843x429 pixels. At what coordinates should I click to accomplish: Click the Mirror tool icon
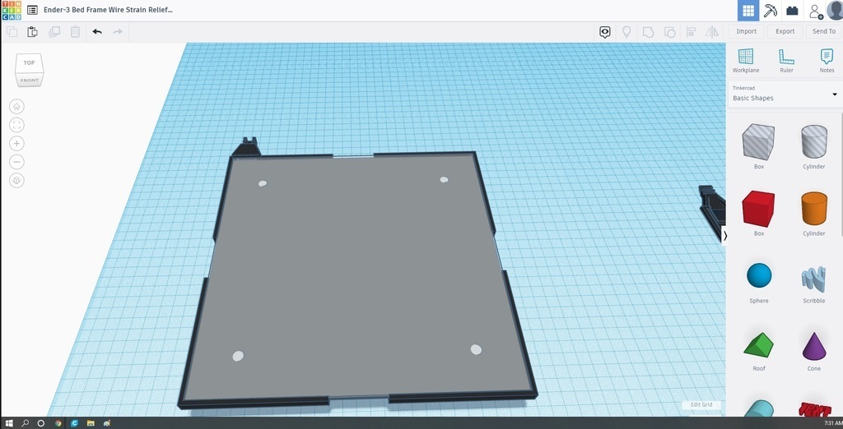tap(712, 32)
